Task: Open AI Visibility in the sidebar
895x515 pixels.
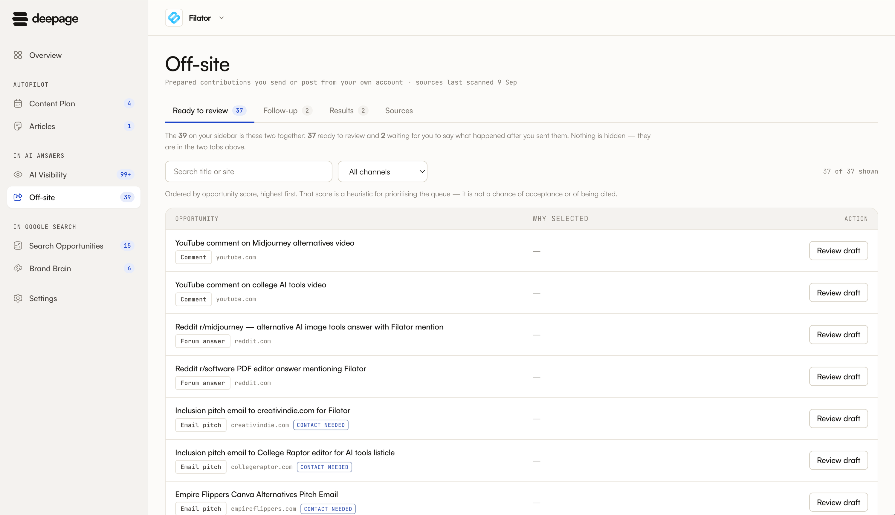Action: click(x=74, y=175)
